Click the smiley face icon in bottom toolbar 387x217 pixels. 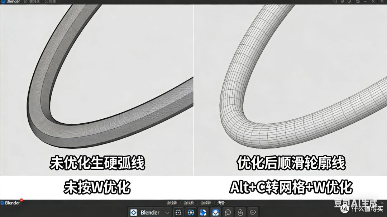click(x=178, y=212)
